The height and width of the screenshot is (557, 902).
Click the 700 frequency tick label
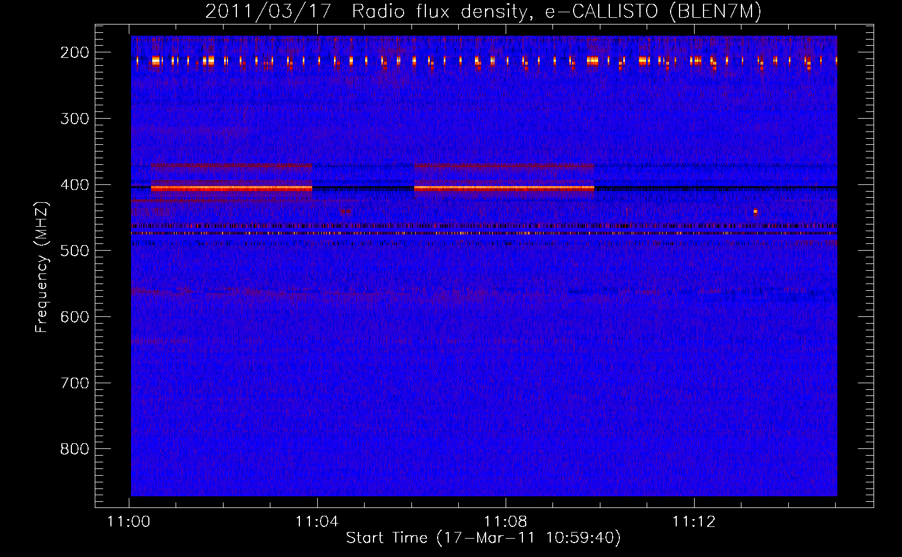(x=75, y=383)
